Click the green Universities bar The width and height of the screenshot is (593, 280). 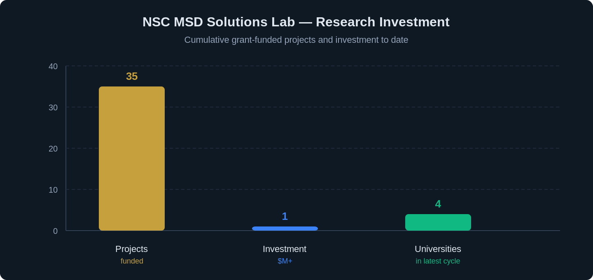pyautogui.click(x=438, y=222)
